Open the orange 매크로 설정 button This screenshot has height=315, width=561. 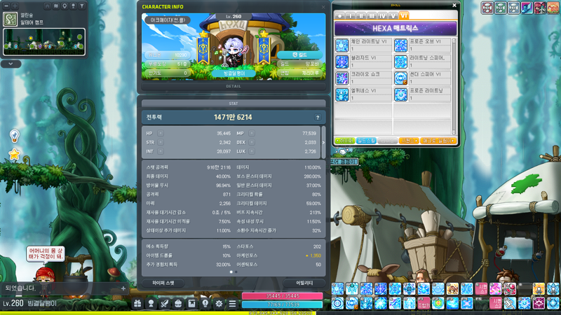coord(438,141)
